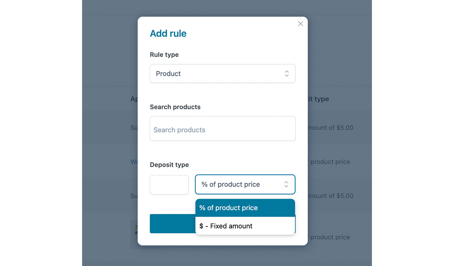Screen dimensions: 454x266
Task: Click the Search products label above input
Action: point(175,107)
